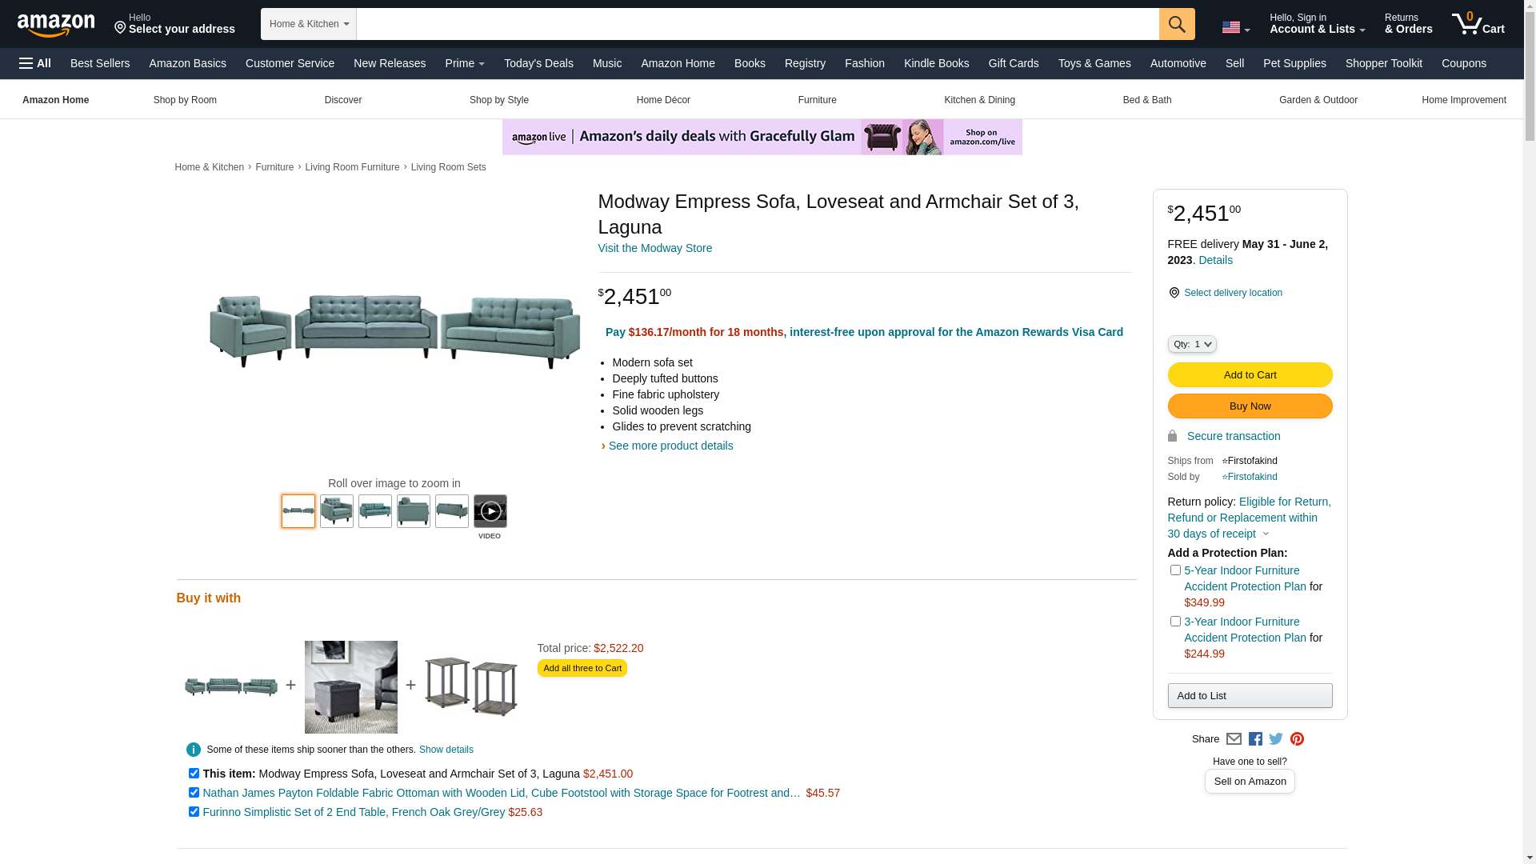The image size is (1536, 864).
Task: Share product on Pinterest icon
Action: [1297, 739]
